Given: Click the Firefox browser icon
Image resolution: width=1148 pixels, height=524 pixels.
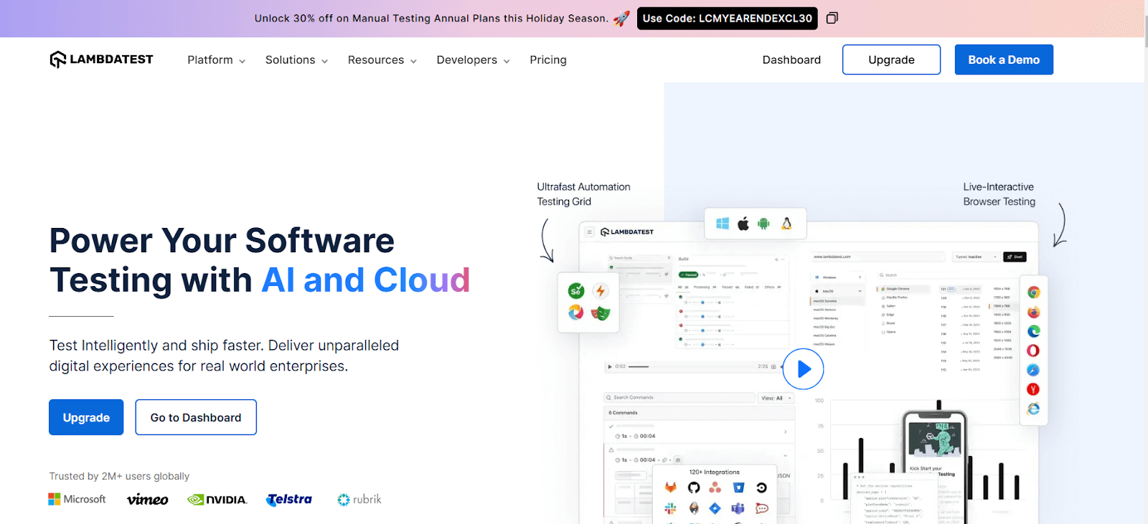Looking at the screenshot, I should coord(1033,312).
